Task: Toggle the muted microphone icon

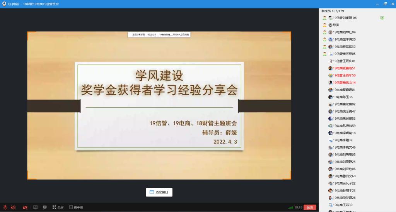Action: pos(5,207)
